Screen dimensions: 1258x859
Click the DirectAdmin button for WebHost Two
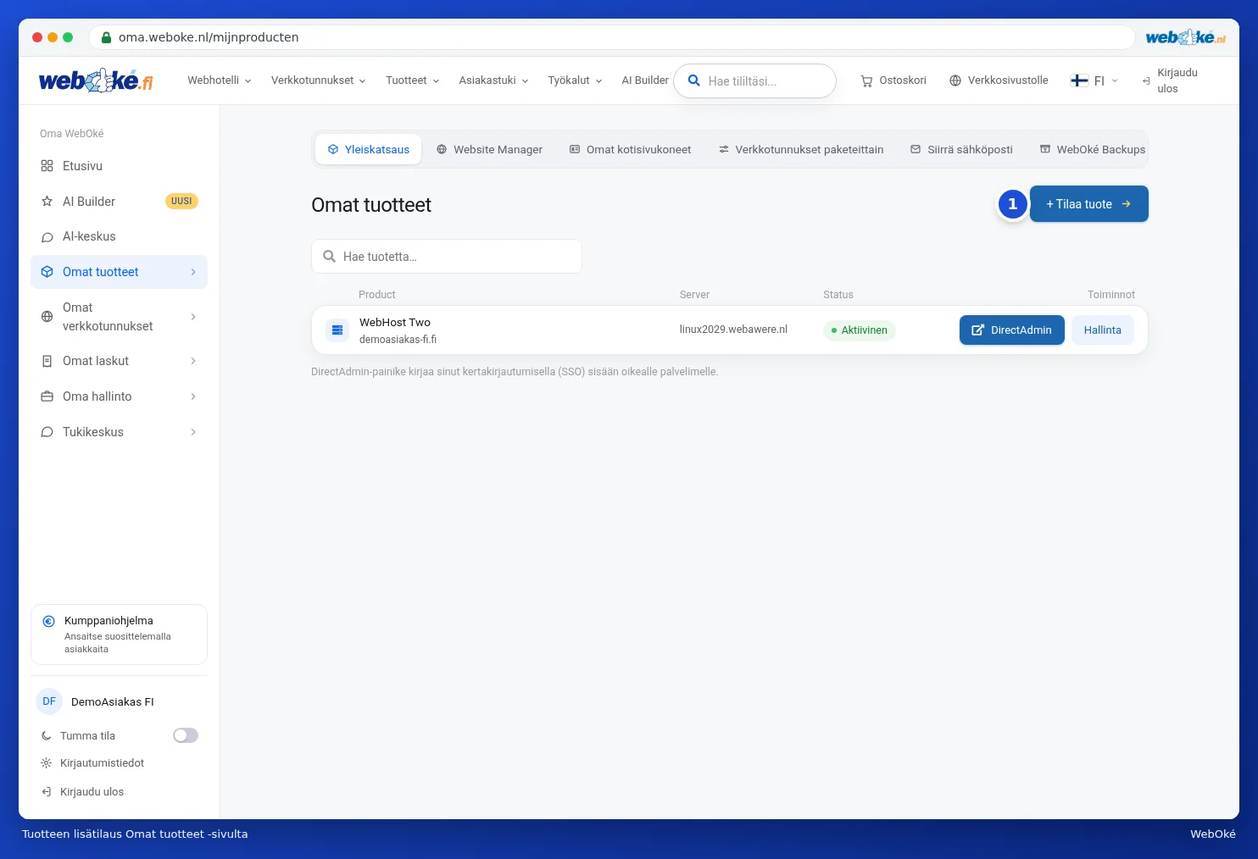(x=1012, y=330)
